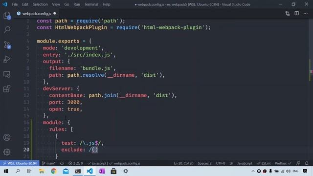
Task: Click the contentBase property name
Action: [x=66, y=95]
